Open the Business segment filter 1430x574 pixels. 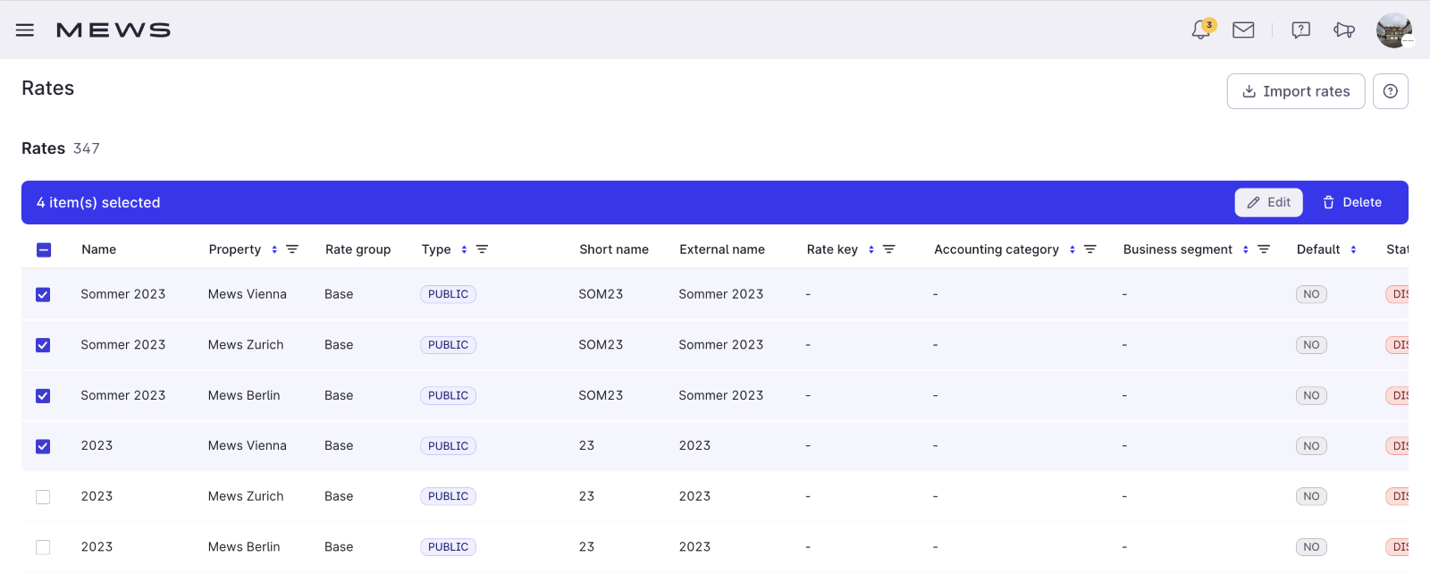[1264, 249]
